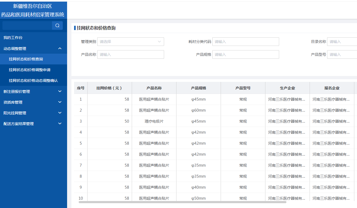The height and width of the screenshot is (208, 357).
Task: Click the 产品规格 filter input field
Action: 246,54
